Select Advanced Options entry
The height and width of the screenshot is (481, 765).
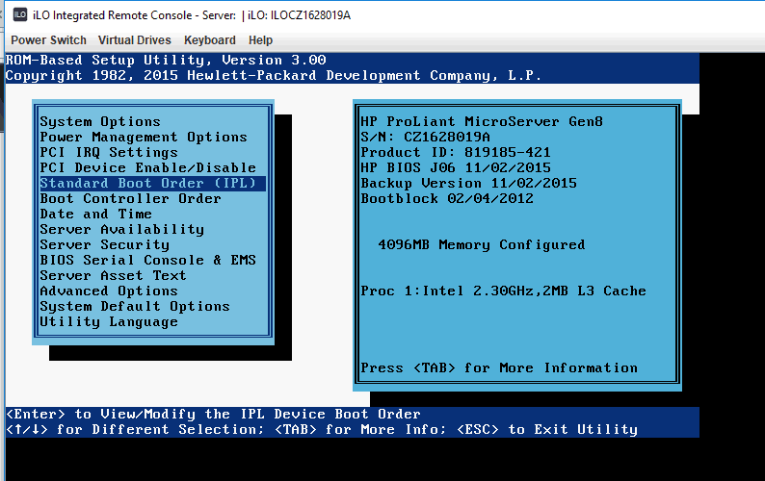point(109,291)
